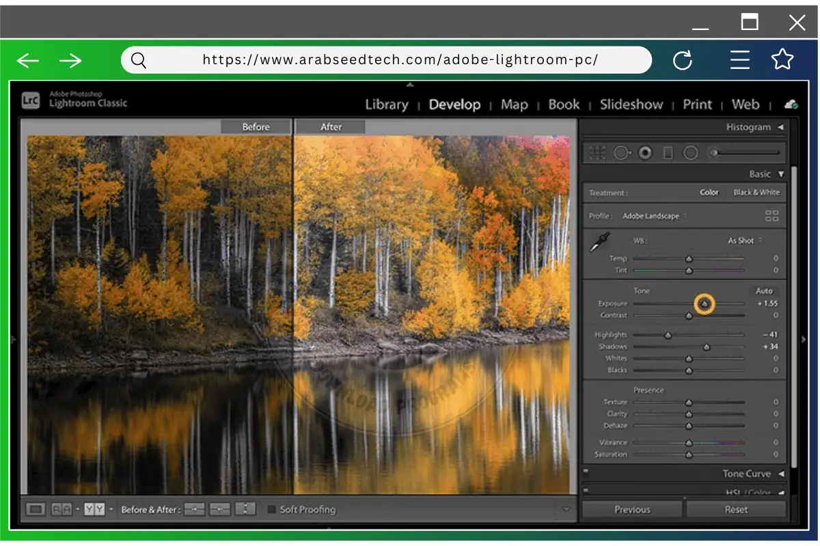Switch to Before/After view mode
The width and height of the screenshot is (820, 546).
click(x=94, y=508)
